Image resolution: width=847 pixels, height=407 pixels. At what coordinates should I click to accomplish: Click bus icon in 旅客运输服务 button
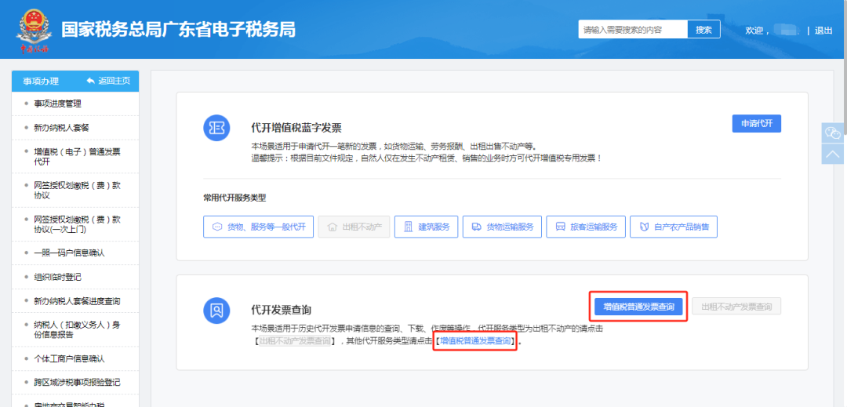[x=560, y=227]
